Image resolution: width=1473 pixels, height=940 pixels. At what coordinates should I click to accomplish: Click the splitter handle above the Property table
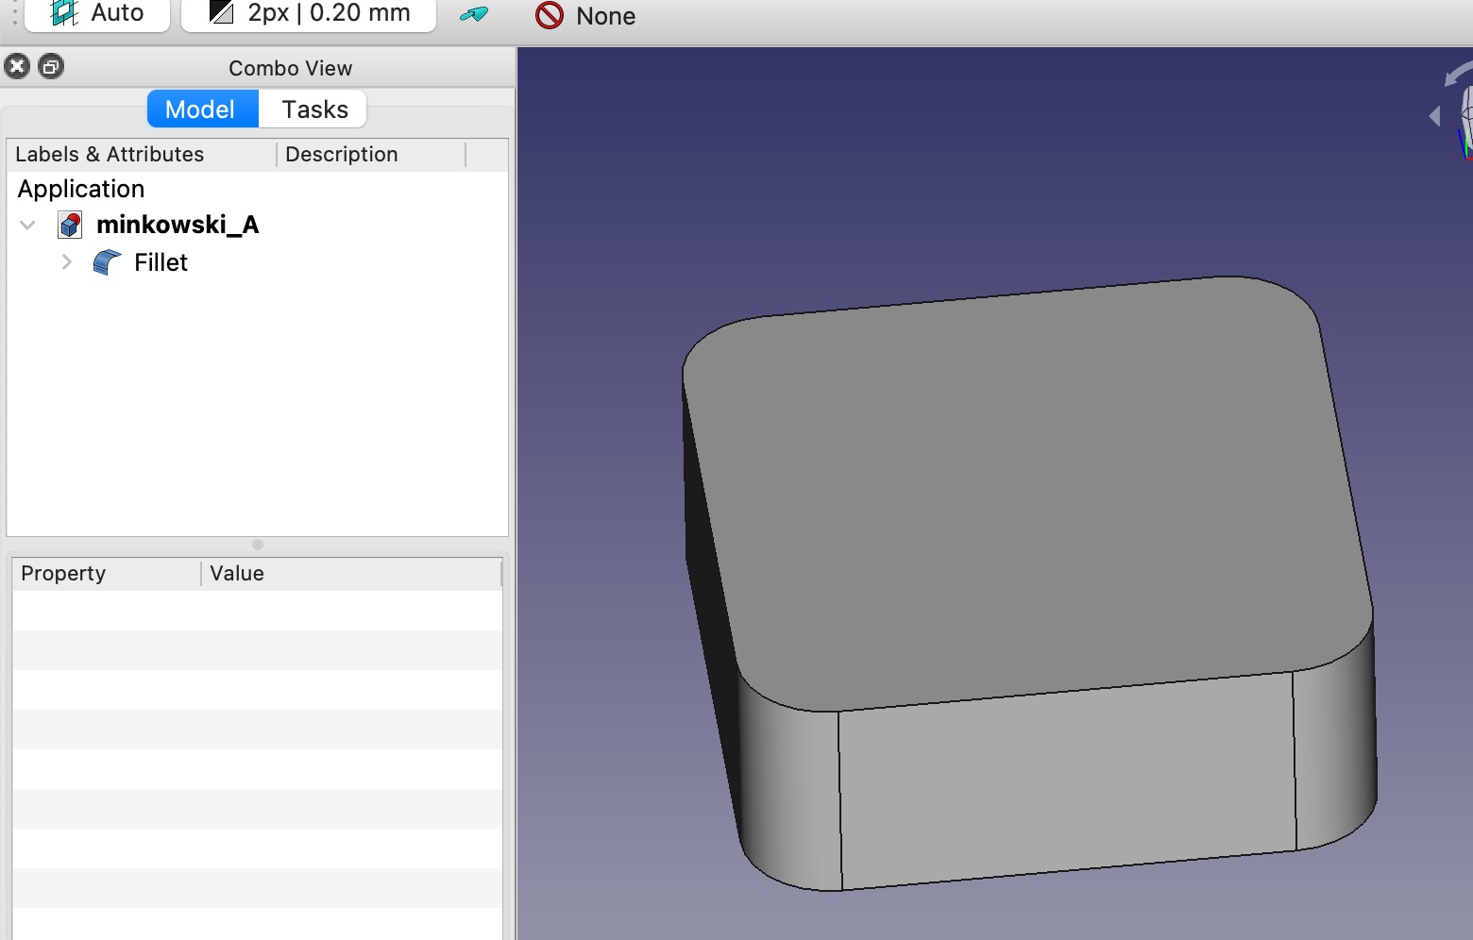[x=257, y=545]
